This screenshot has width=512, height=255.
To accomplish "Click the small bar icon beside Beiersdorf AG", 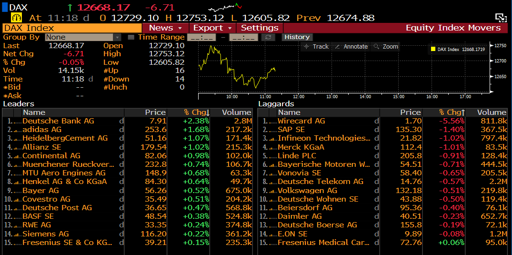I will 274,208.
